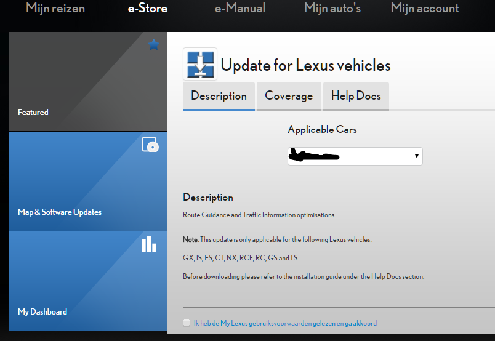Tick the My Lexus terms agreement checkbox
This screenshot has width=495, height=341.
coord(187,323)
